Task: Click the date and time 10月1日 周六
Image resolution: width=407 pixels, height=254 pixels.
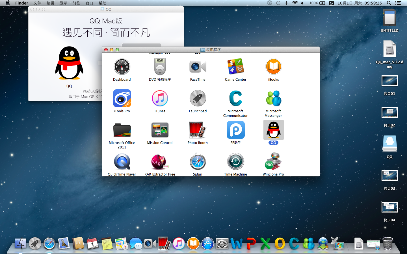Action: coord(350,3)
